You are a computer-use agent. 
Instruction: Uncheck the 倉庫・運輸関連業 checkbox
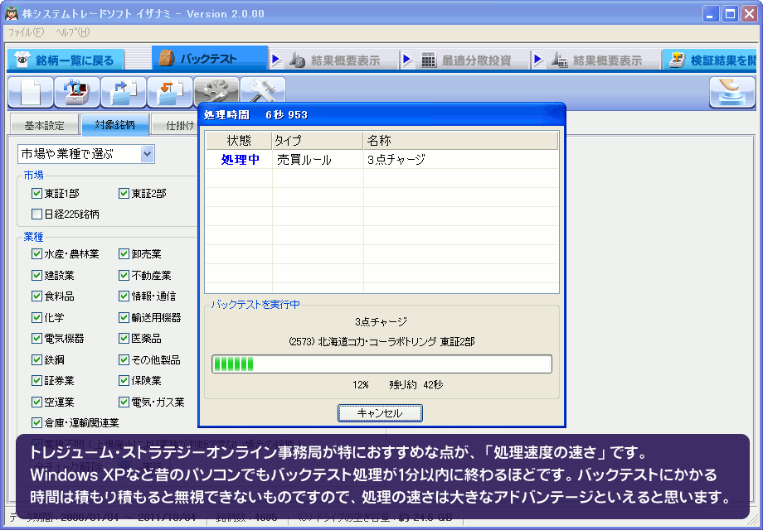click(36, 422)
